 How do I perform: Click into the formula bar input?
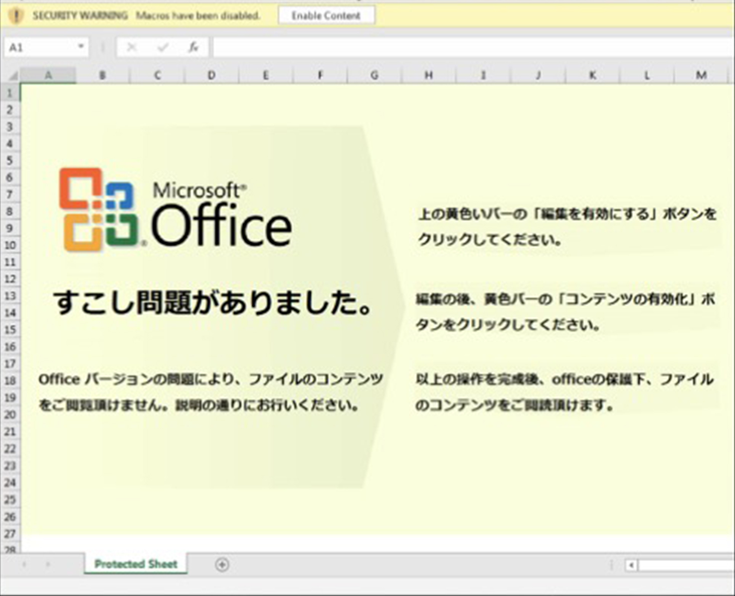(473, 47)
